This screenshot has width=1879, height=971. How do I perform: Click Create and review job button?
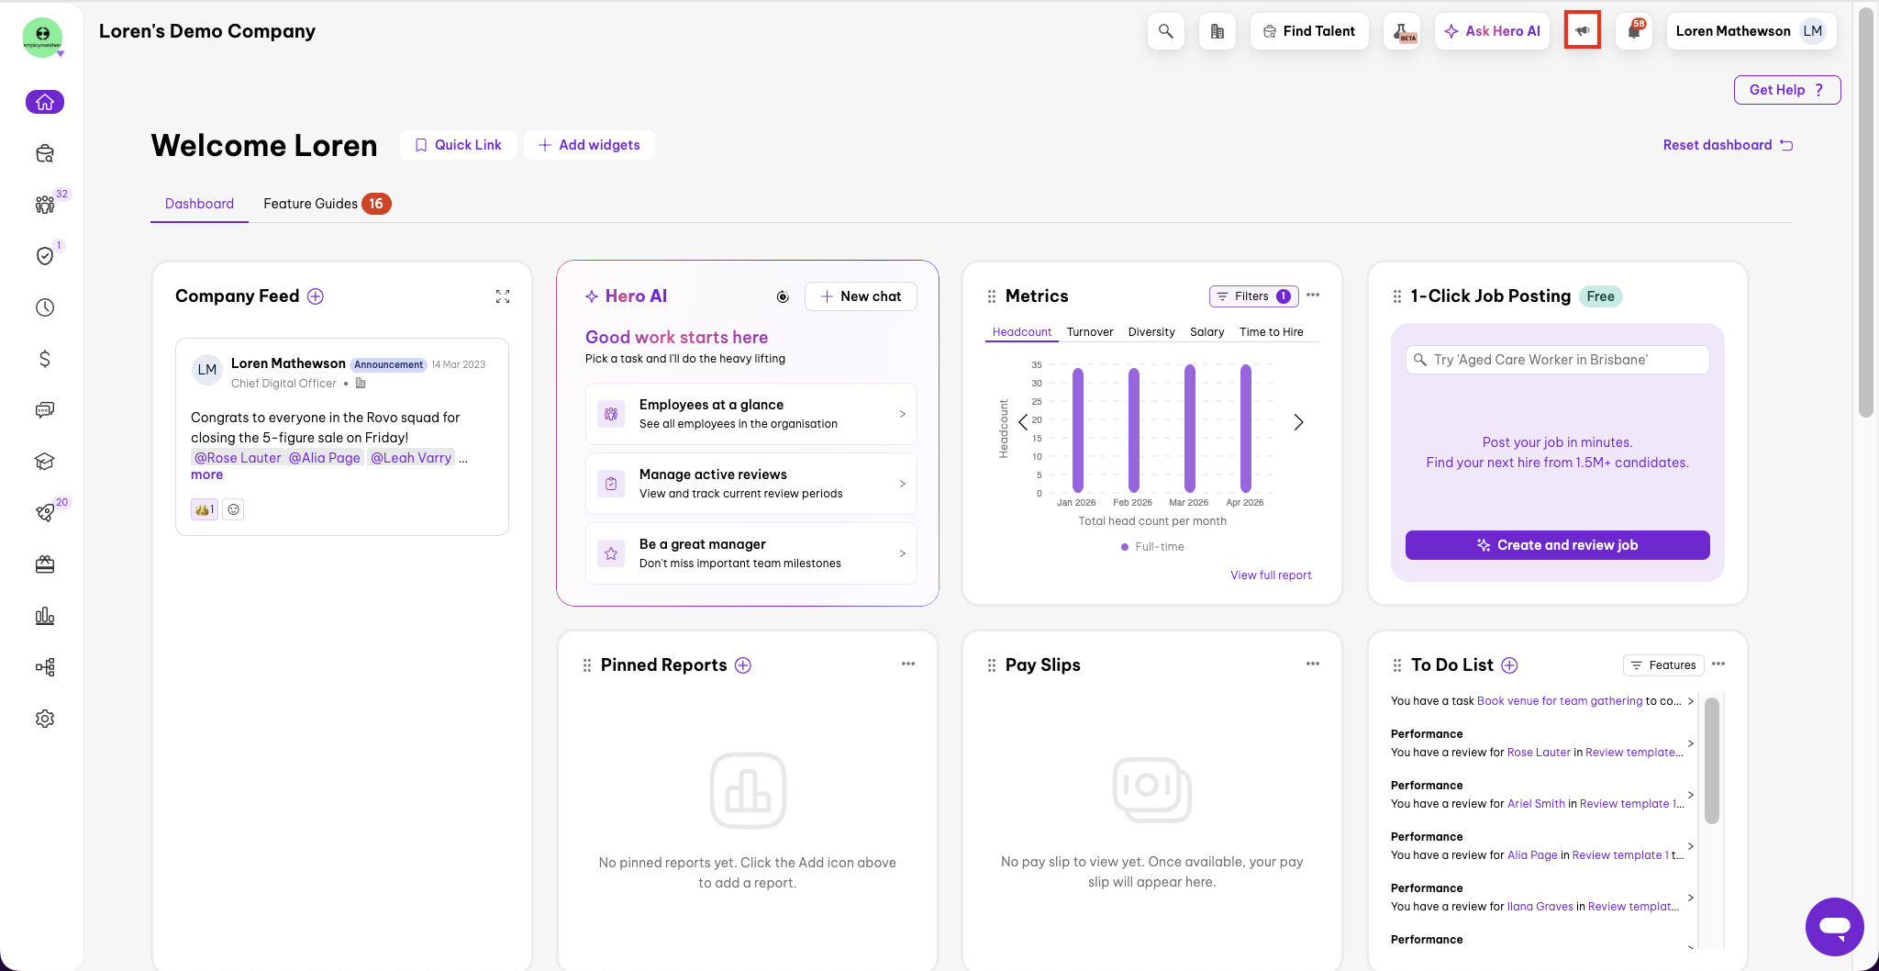tap(1557, 545)
